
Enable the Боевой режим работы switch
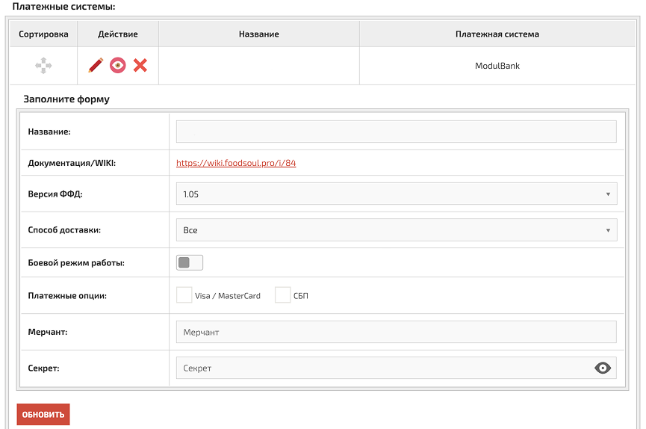coord(190,262)
